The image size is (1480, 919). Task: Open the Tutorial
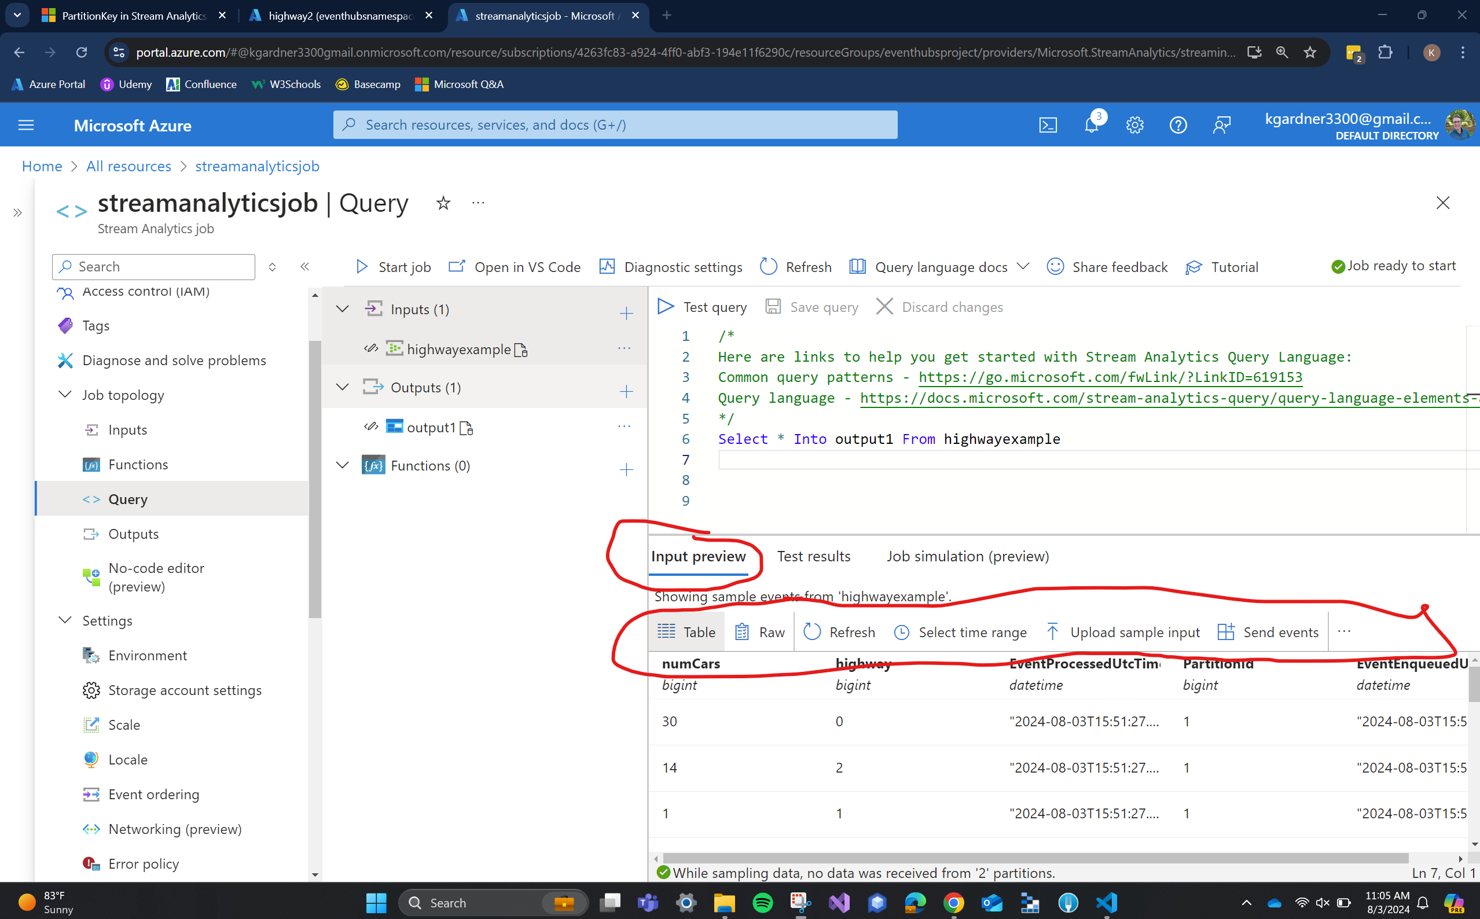[1222, 267]
